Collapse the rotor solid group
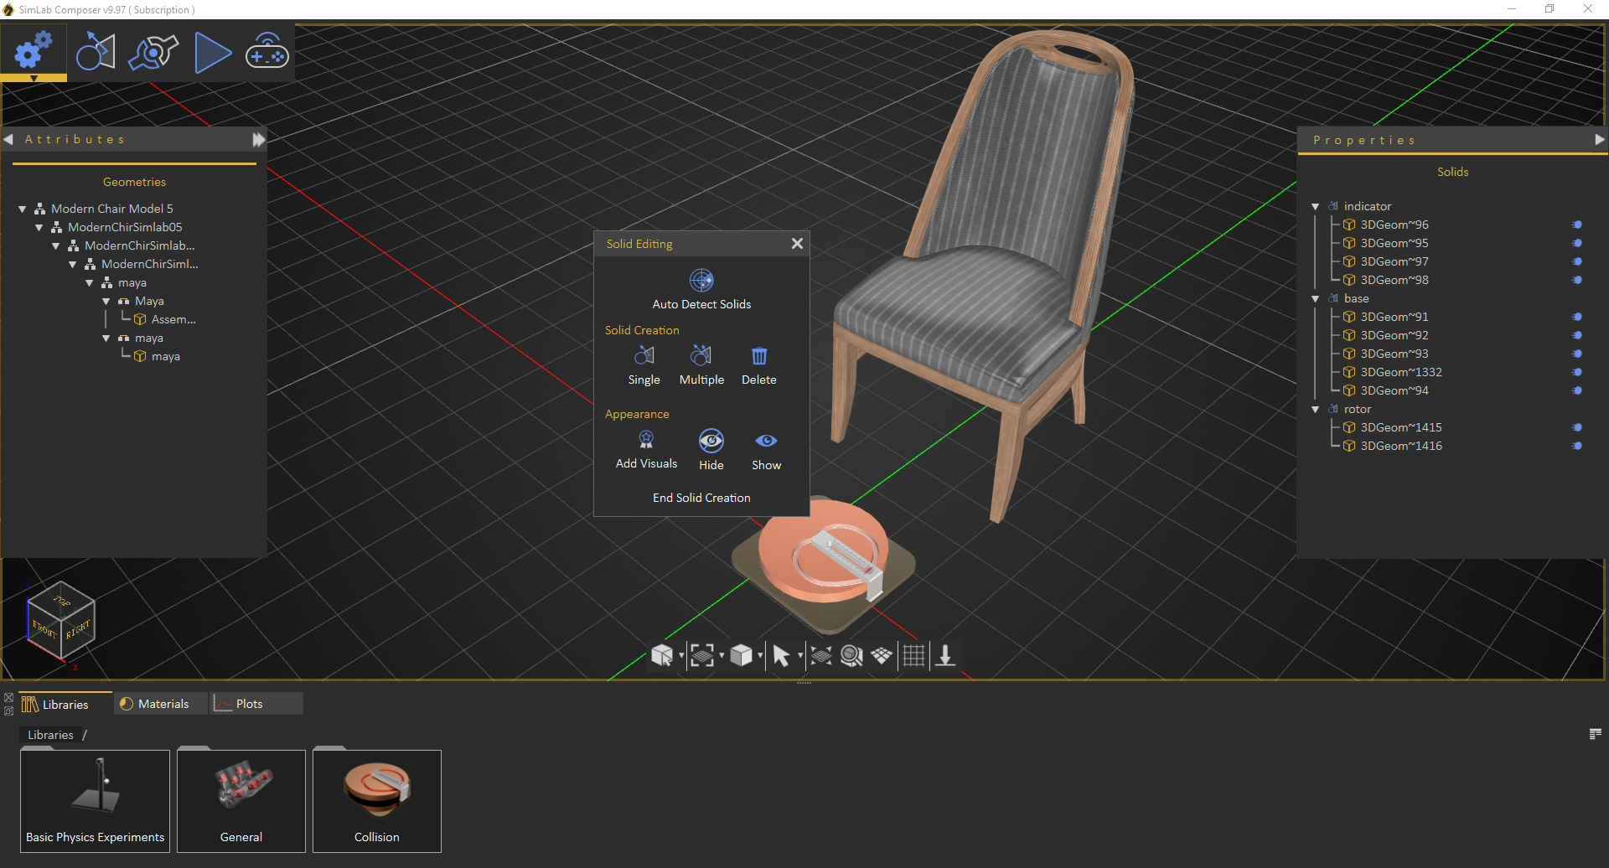This screenshot has height=868, width=1609. click(1316, 409)
